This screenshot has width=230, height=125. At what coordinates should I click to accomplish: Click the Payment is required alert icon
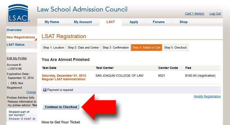pyautogui.click(x=45, y=90)
